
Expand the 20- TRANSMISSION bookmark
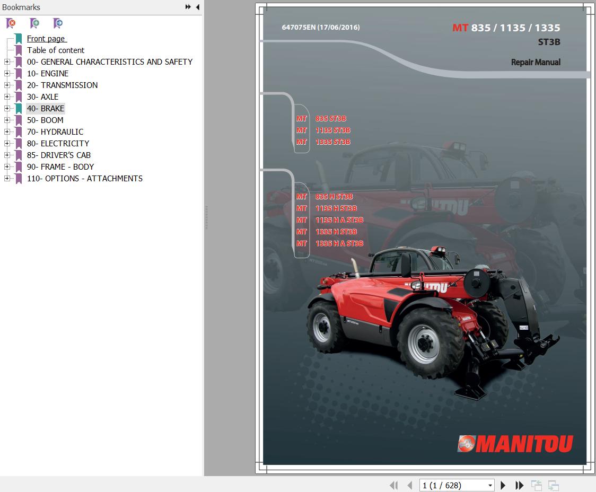coord(7,85)
